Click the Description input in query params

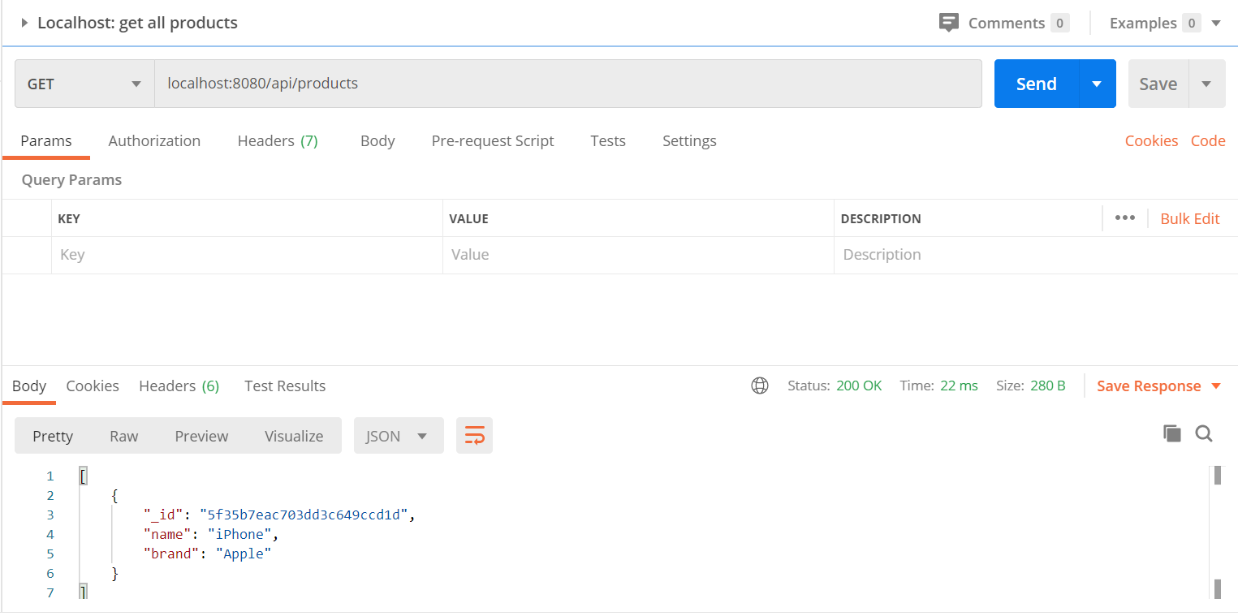(1035, 255)
